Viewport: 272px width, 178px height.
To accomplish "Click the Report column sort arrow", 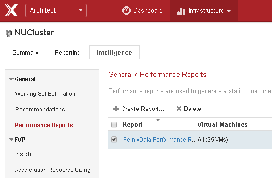I will point(158,120).
